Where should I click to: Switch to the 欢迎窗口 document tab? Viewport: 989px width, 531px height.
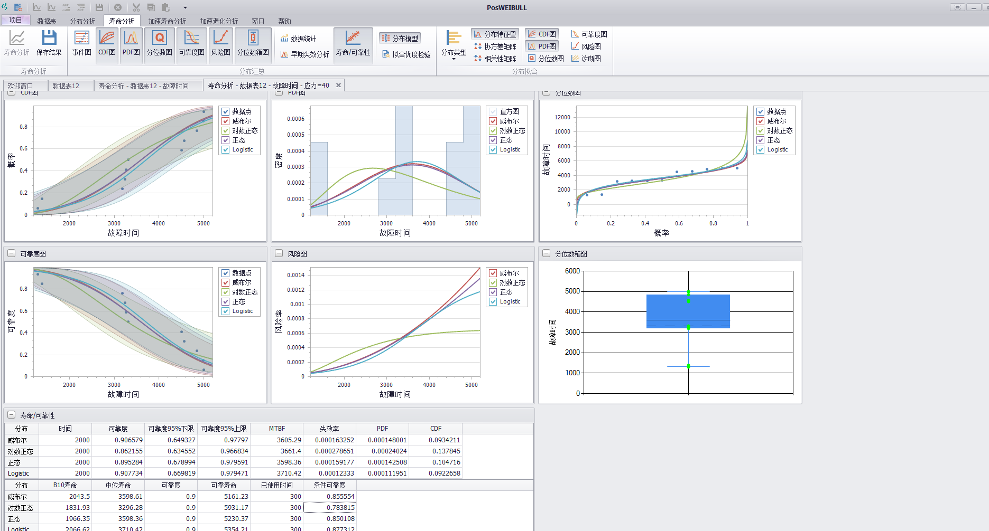25,86
